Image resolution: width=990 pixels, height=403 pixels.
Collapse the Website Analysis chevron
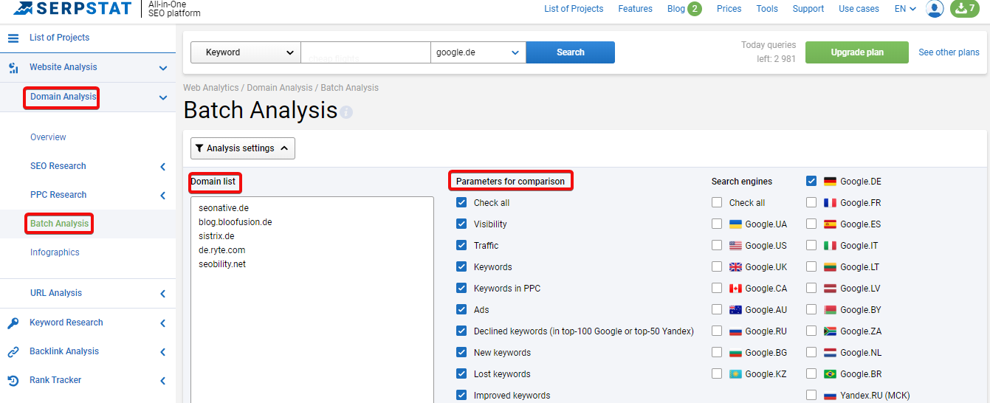coord(163,68)
